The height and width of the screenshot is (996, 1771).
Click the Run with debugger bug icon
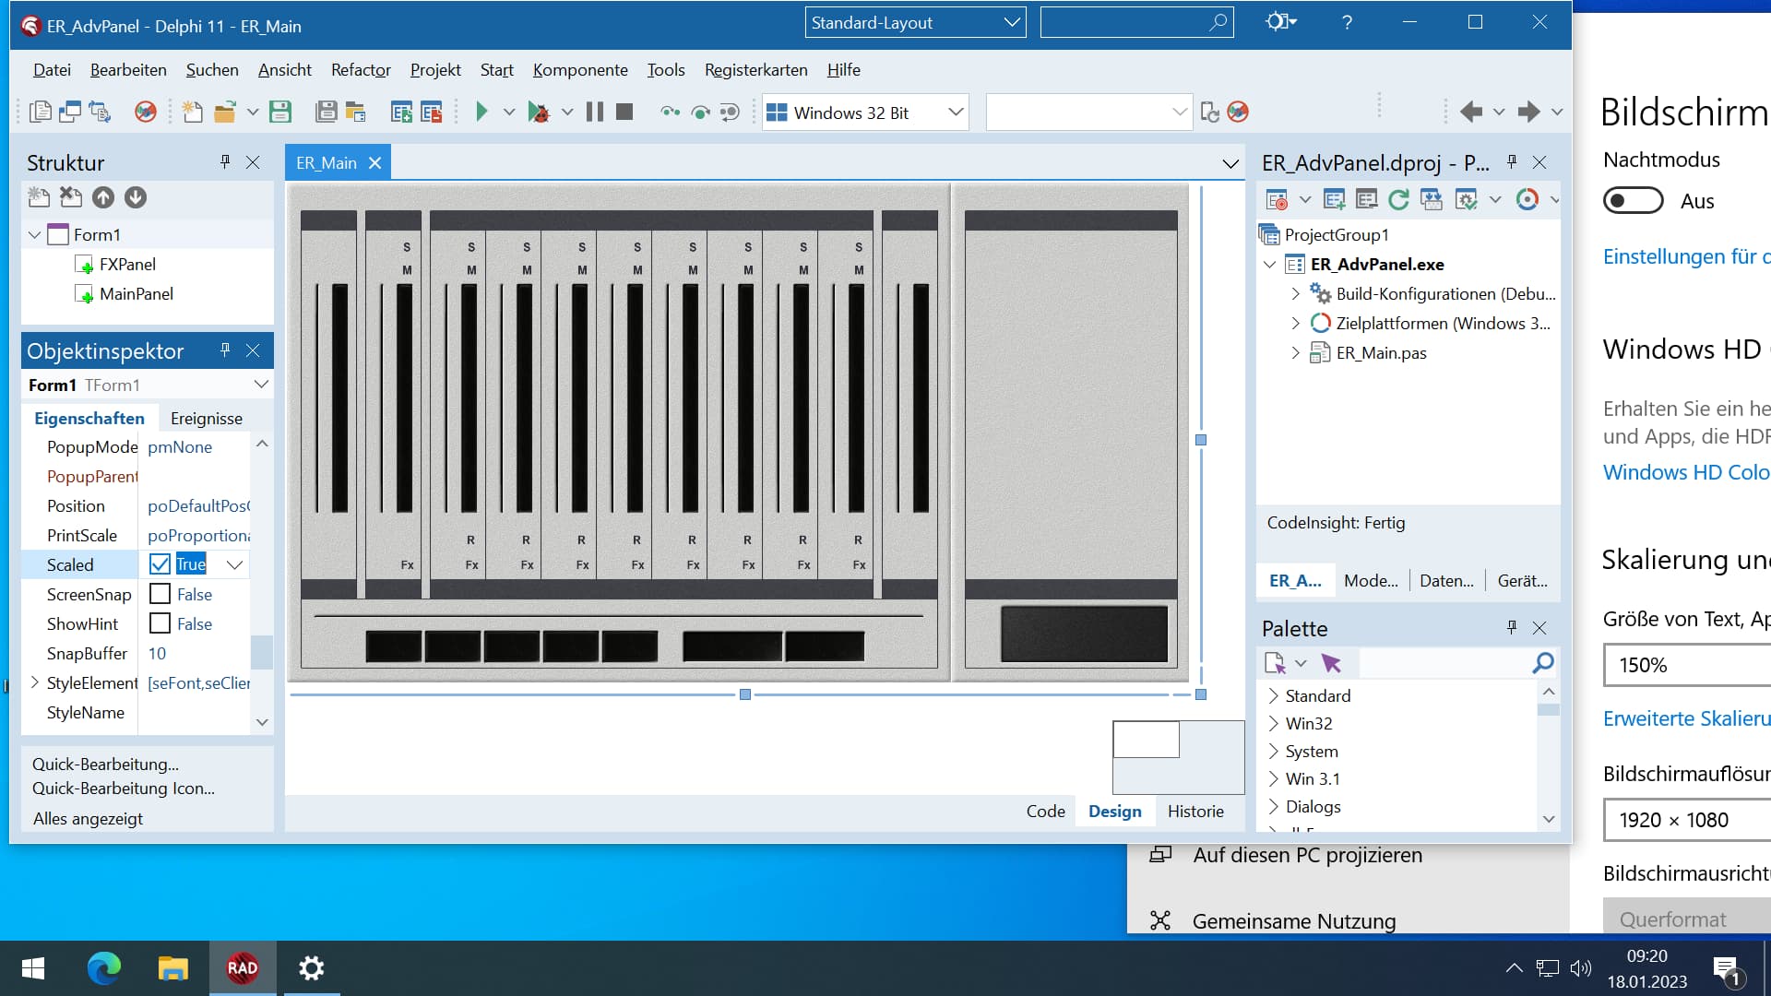538,112
